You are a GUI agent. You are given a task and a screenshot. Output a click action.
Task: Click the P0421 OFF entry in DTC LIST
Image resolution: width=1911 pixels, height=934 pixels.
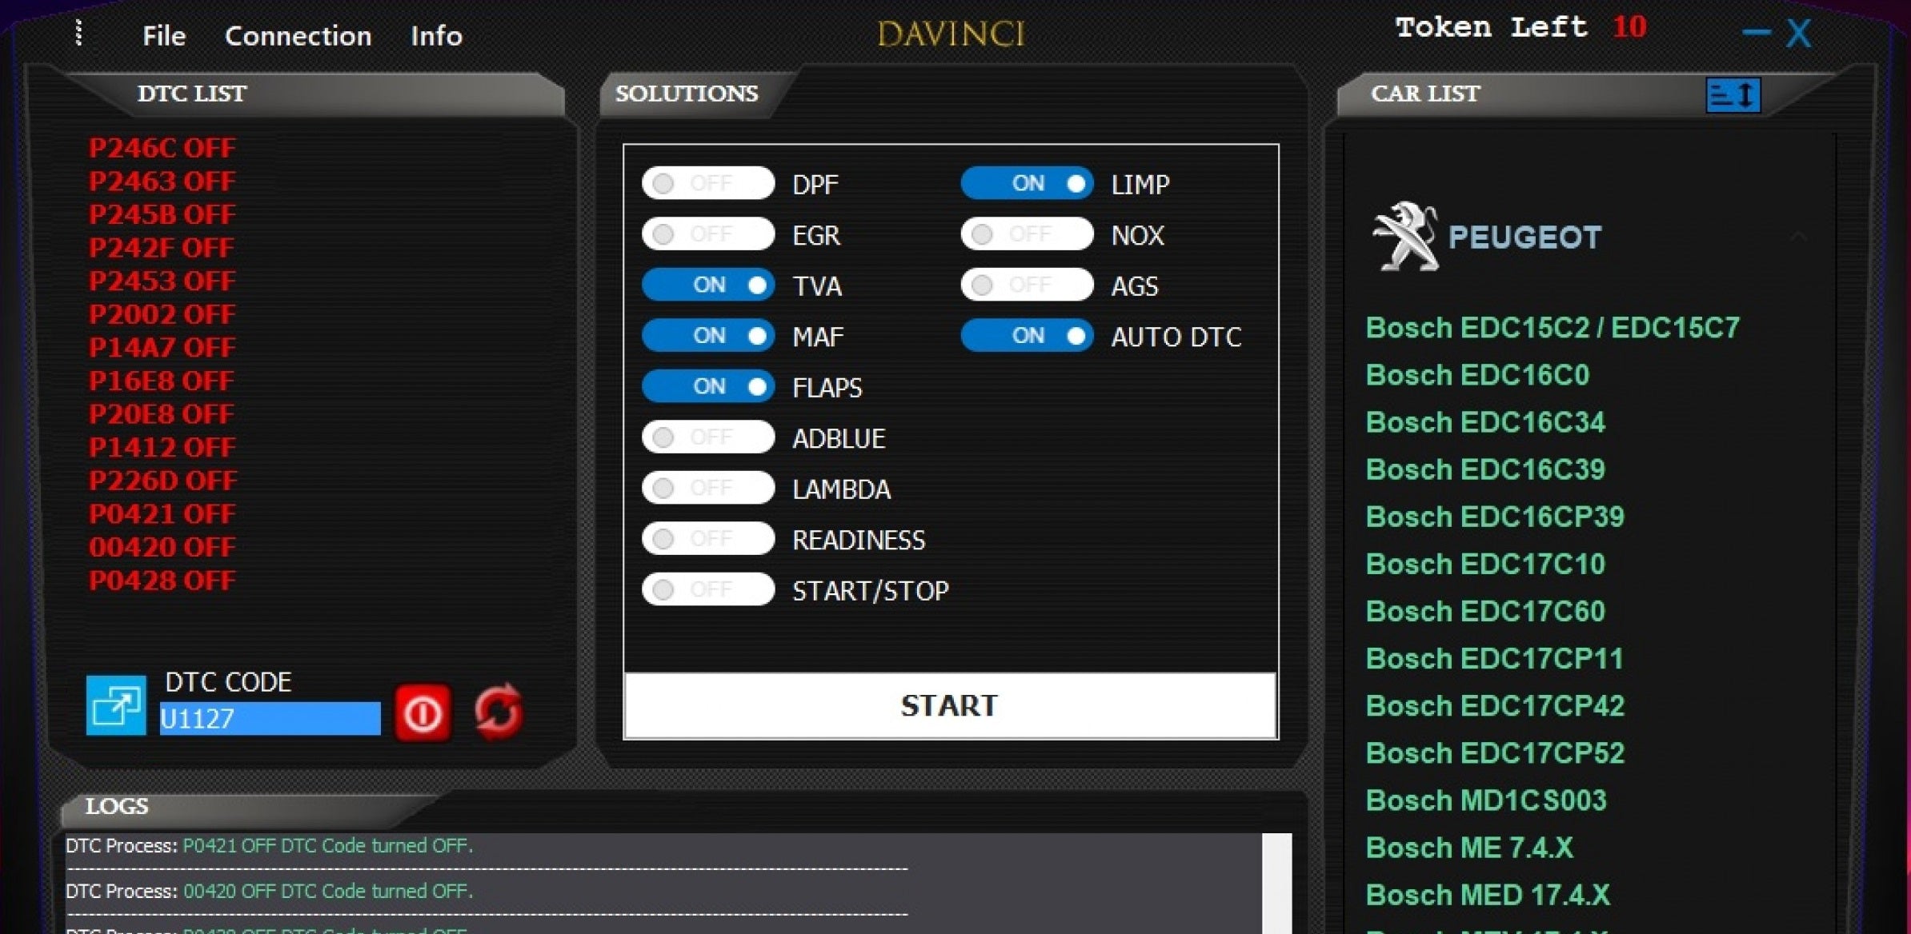click(x=162, y=513)
